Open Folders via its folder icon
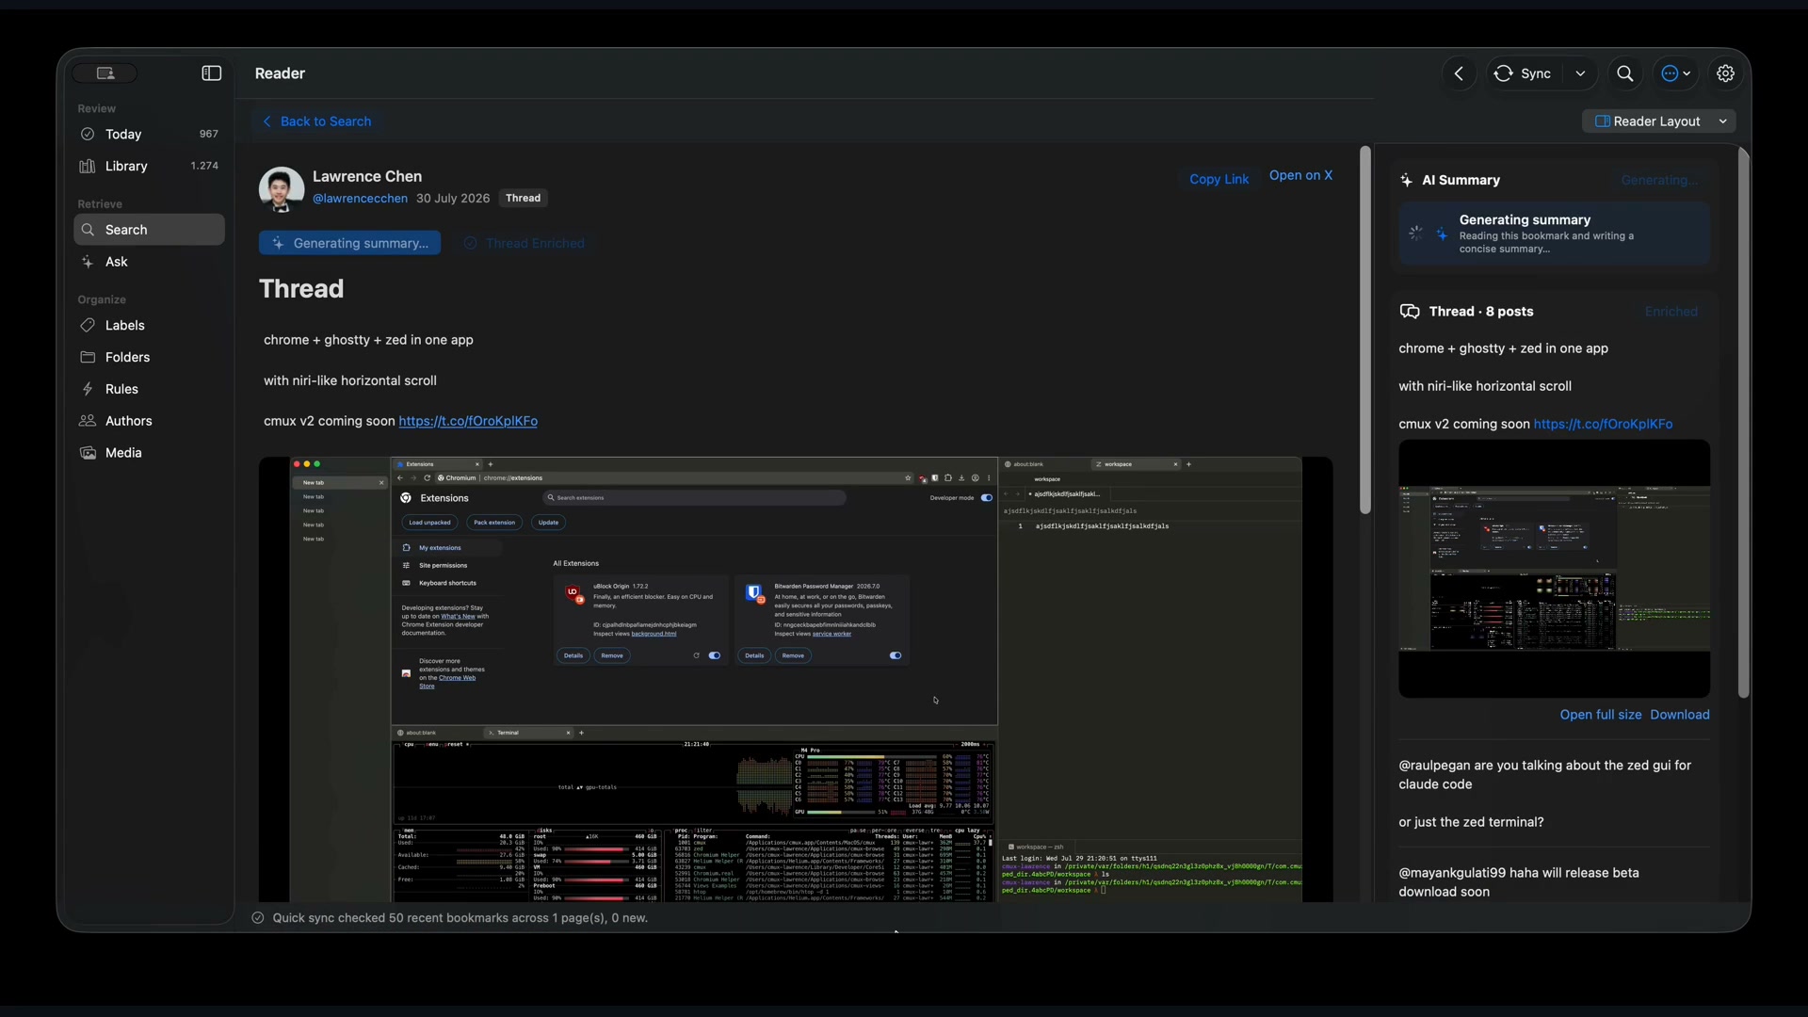The width and height of the screenshot is (1808, 1017). click(88, 358)
